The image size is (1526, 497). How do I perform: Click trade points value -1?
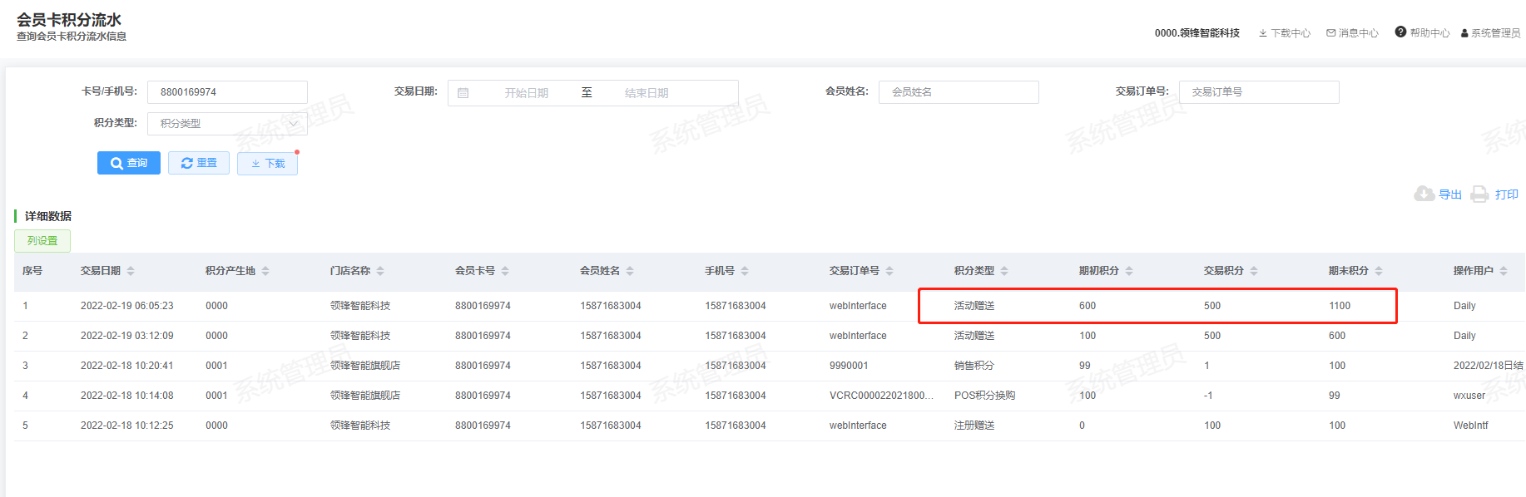pyautogui.click(x=1208, y=396)
